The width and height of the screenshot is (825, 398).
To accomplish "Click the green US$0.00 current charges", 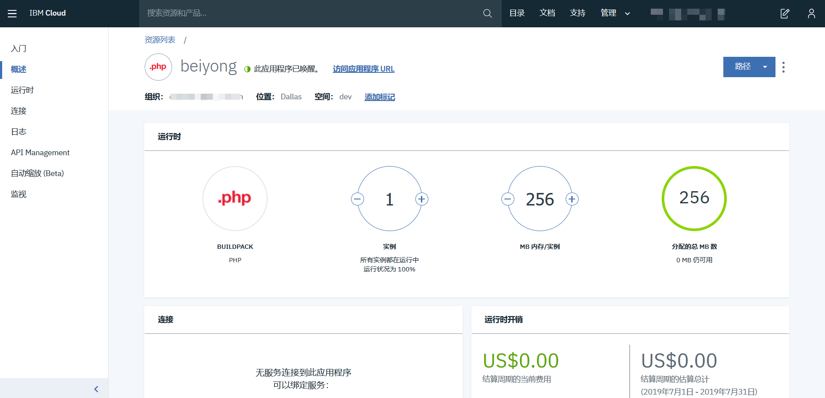I will 521,361.
